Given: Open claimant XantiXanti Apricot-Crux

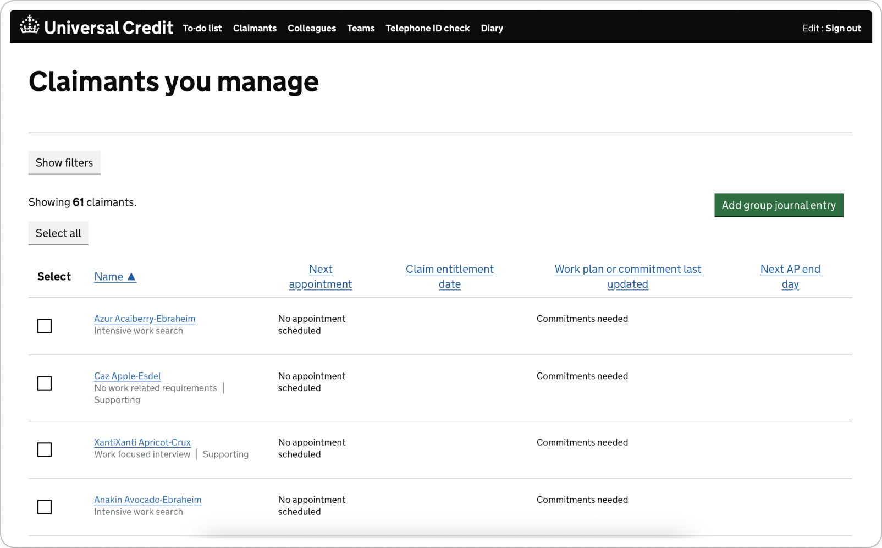Looking at the screenshot, I should tap(142, 442).
